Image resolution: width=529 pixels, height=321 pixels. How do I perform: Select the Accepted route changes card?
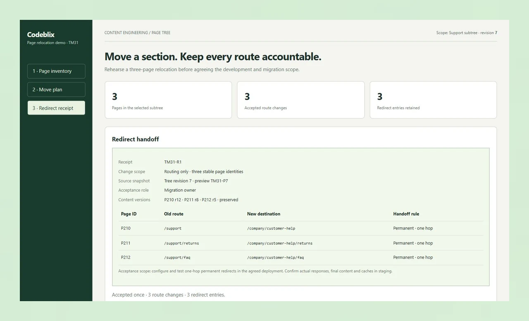(301, 100)
